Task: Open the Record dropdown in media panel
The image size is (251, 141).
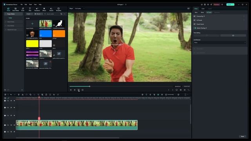Action: [x=38, y=14]
